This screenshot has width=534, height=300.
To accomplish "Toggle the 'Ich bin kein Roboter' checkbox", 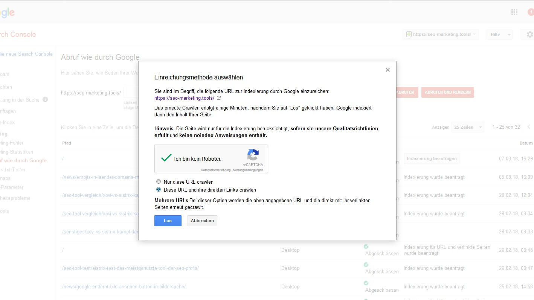I will [166, 158].
